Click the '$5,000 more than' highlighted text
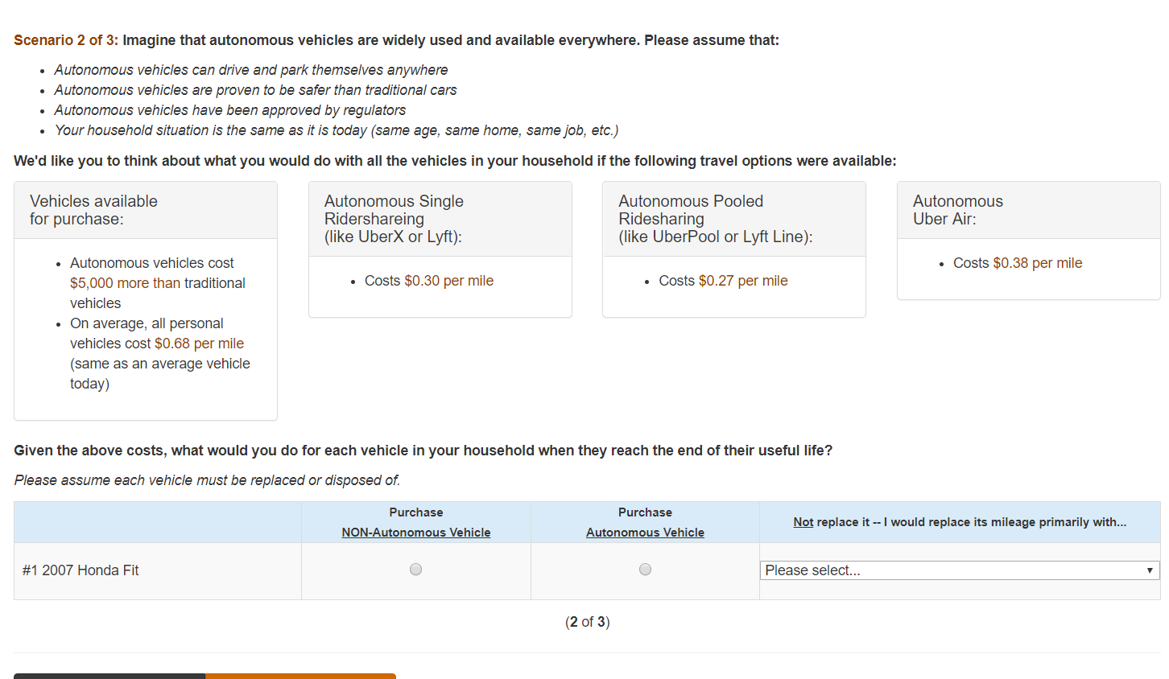This screenshot has height=679, width=1169. [x=125, y=283]
